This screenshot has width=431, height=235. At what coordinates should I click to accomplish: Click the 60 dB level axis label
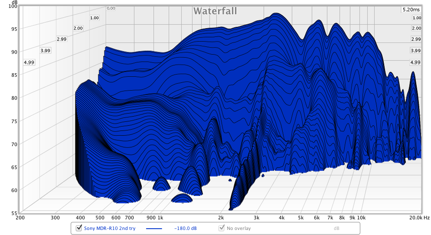(14, 190)
